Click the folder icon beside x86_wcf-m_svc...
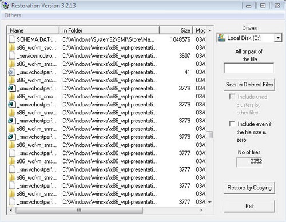Screen dimensions: 286x222 [x=11, y=47]
